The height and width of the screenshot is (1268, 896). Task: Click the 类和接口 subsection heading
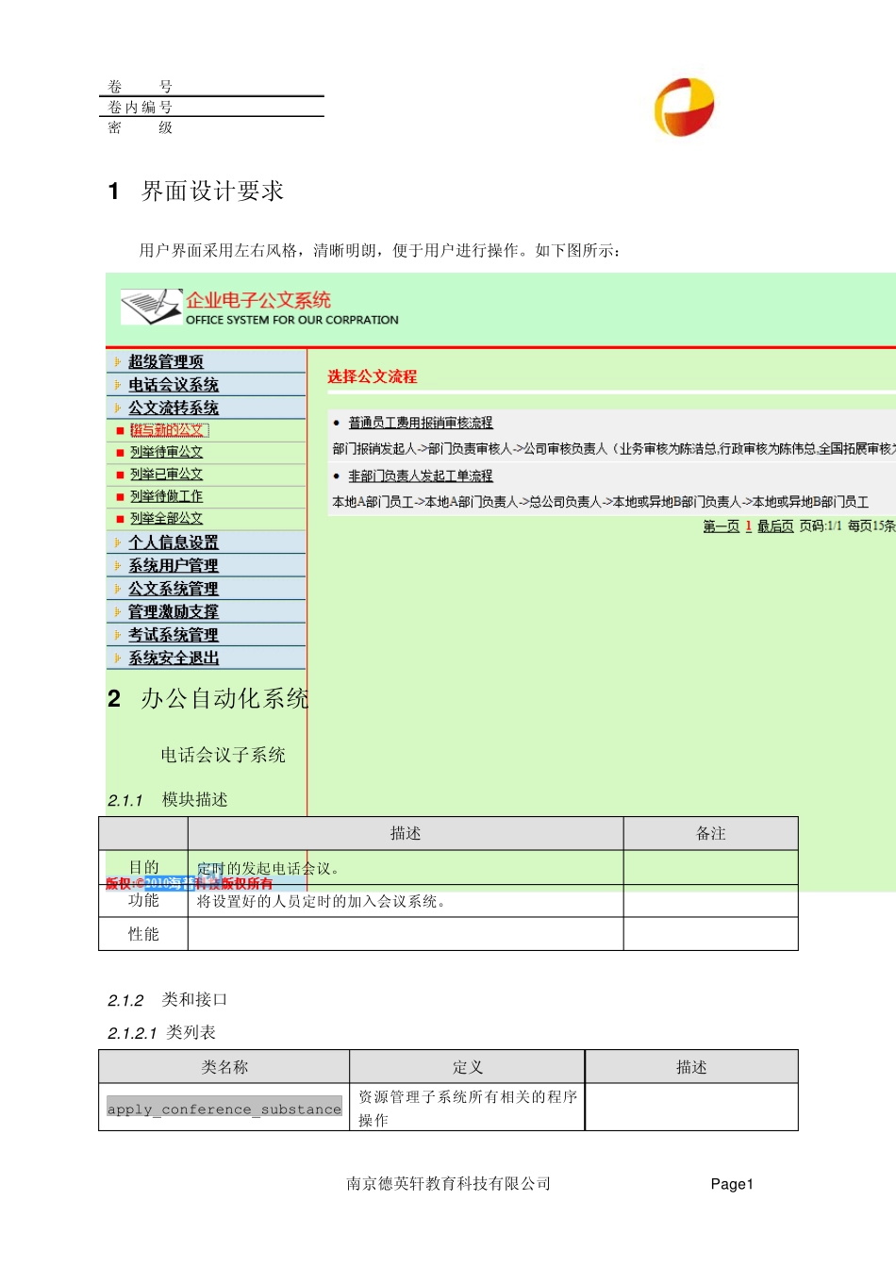[194, 999]
